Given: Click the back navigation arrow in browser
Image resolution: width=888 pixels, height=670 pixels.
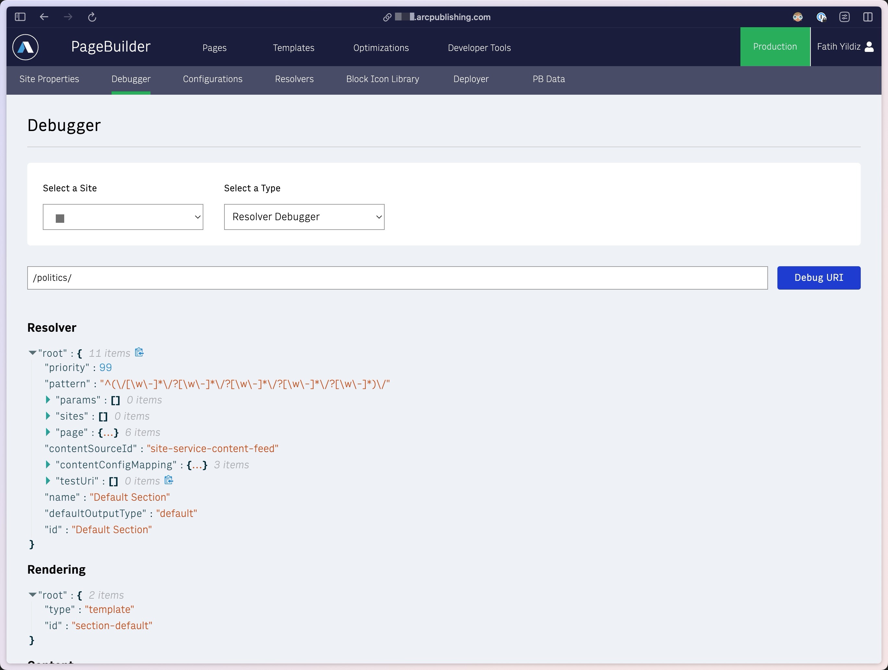Looking at the screenshot, I should click(44, 16).
